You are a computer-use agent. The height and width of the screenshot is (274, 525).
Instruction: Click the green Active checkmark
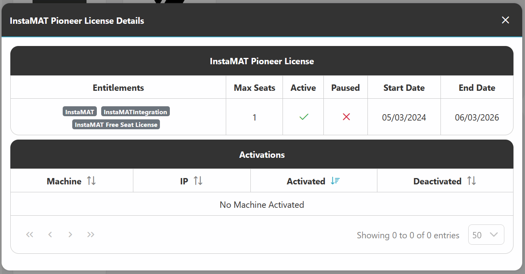(x=304, y=117)
